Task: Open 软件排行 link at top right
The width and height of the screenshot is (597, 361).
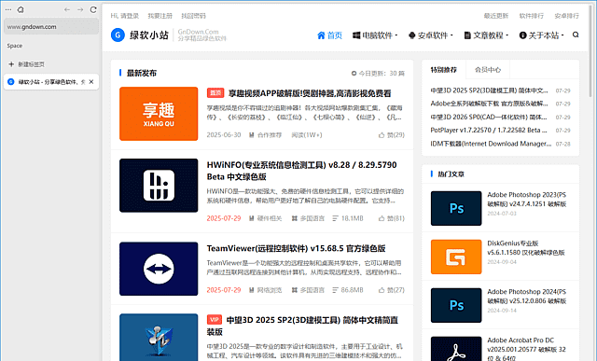Action: 532,16
